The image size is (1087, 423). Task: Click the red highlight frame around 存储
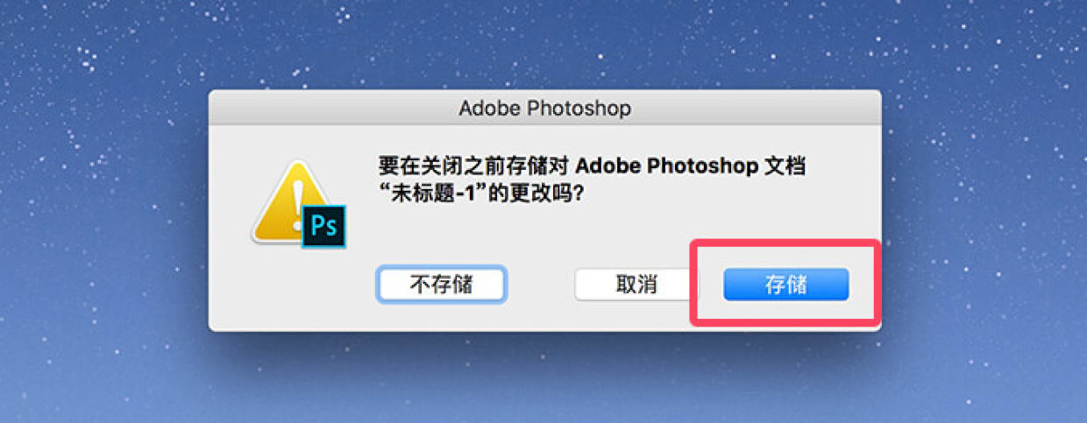[x=785, y=243]
